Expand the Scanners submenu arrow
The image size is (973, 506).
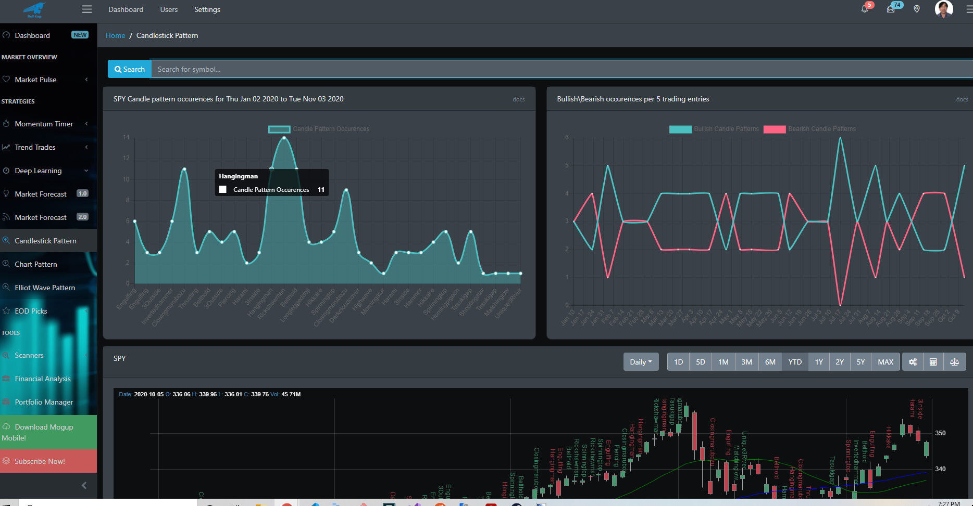click(86, 355)
